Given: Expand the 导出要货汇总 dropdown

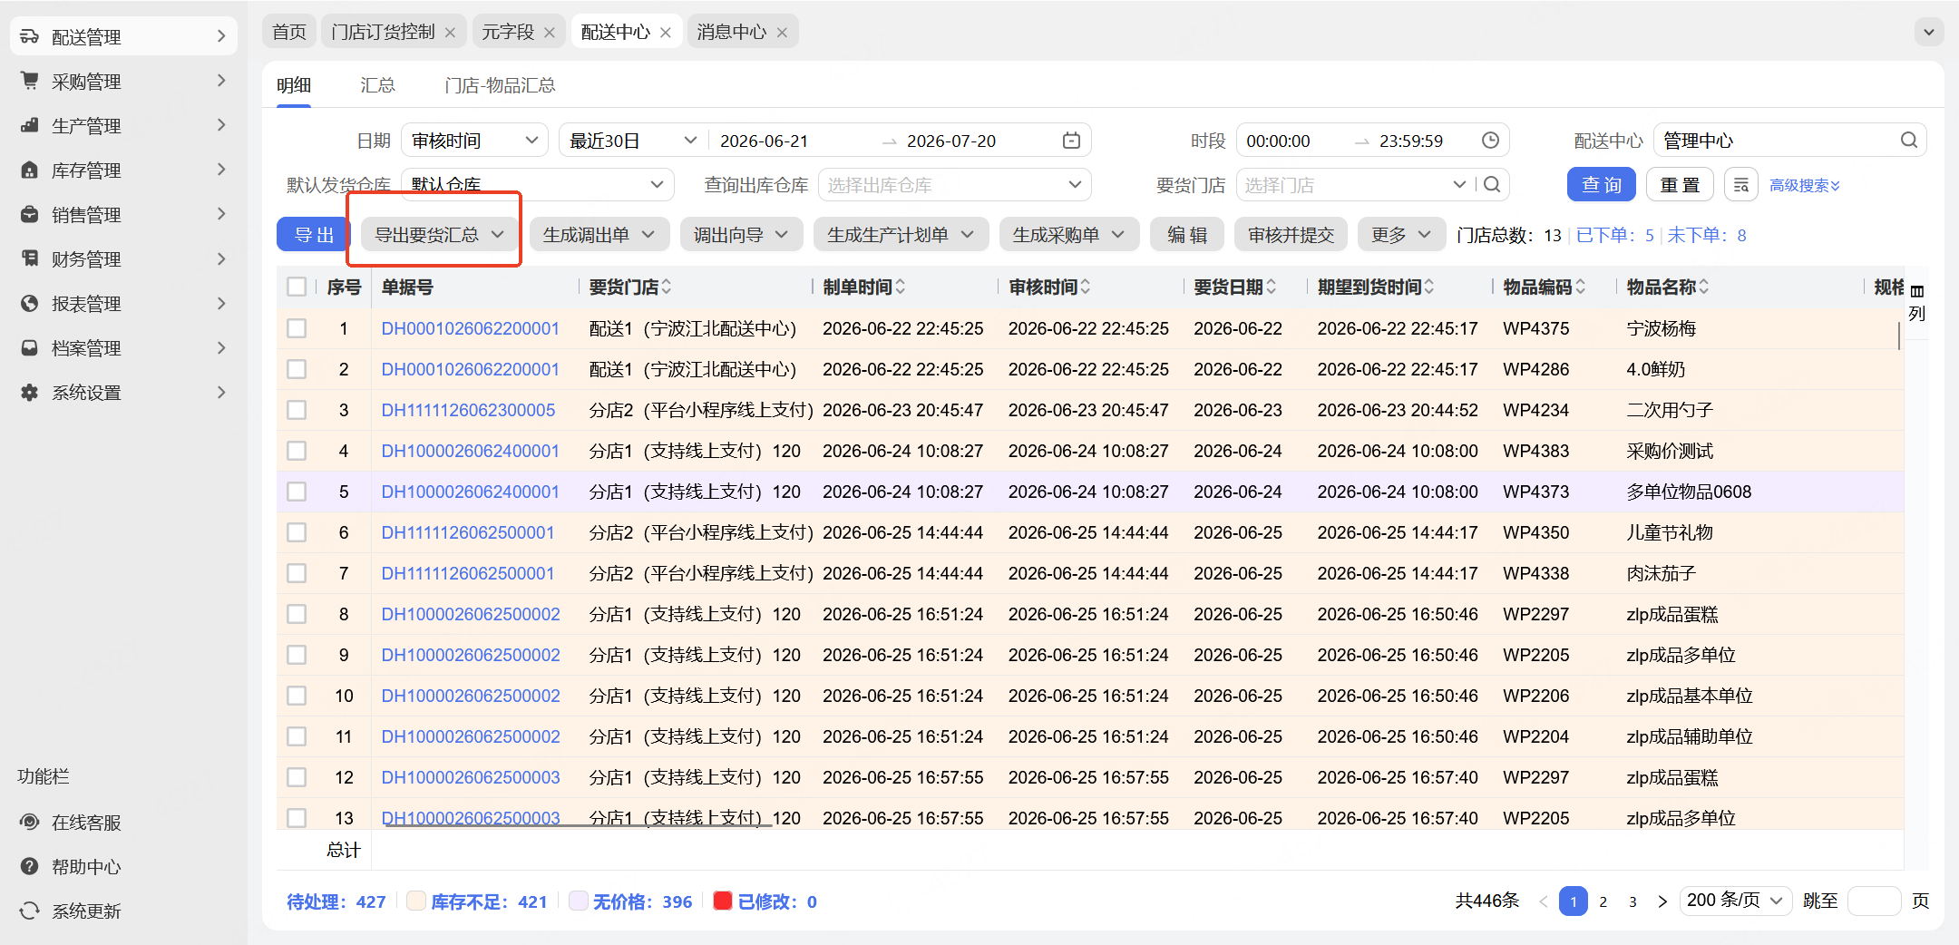Looking at the screenshot, I should (440, 236).
